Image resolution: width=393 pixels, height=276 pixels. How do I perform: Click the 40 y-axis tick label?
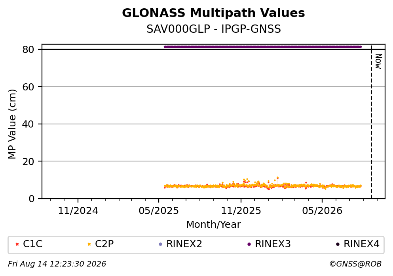[x=28, y=124]
